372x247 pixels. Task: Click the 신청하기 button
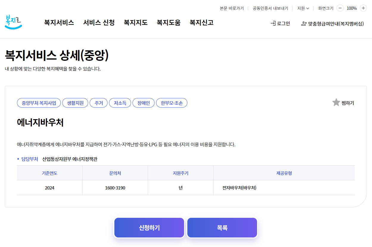click(x=149, y=227)
